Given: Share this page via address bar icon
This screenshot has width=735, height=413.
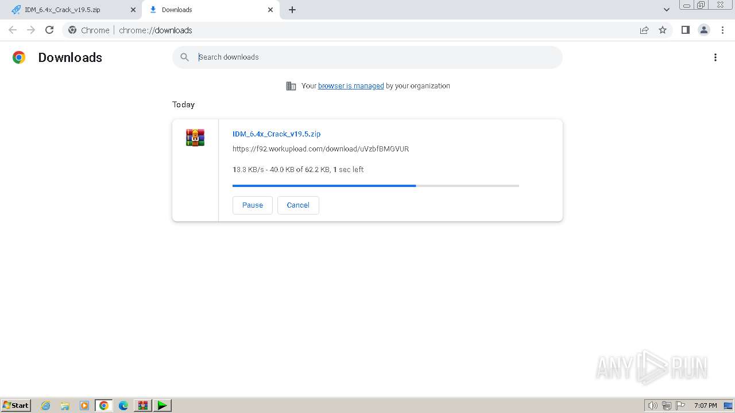Looking at the screenshot, I should pos(644,30).
